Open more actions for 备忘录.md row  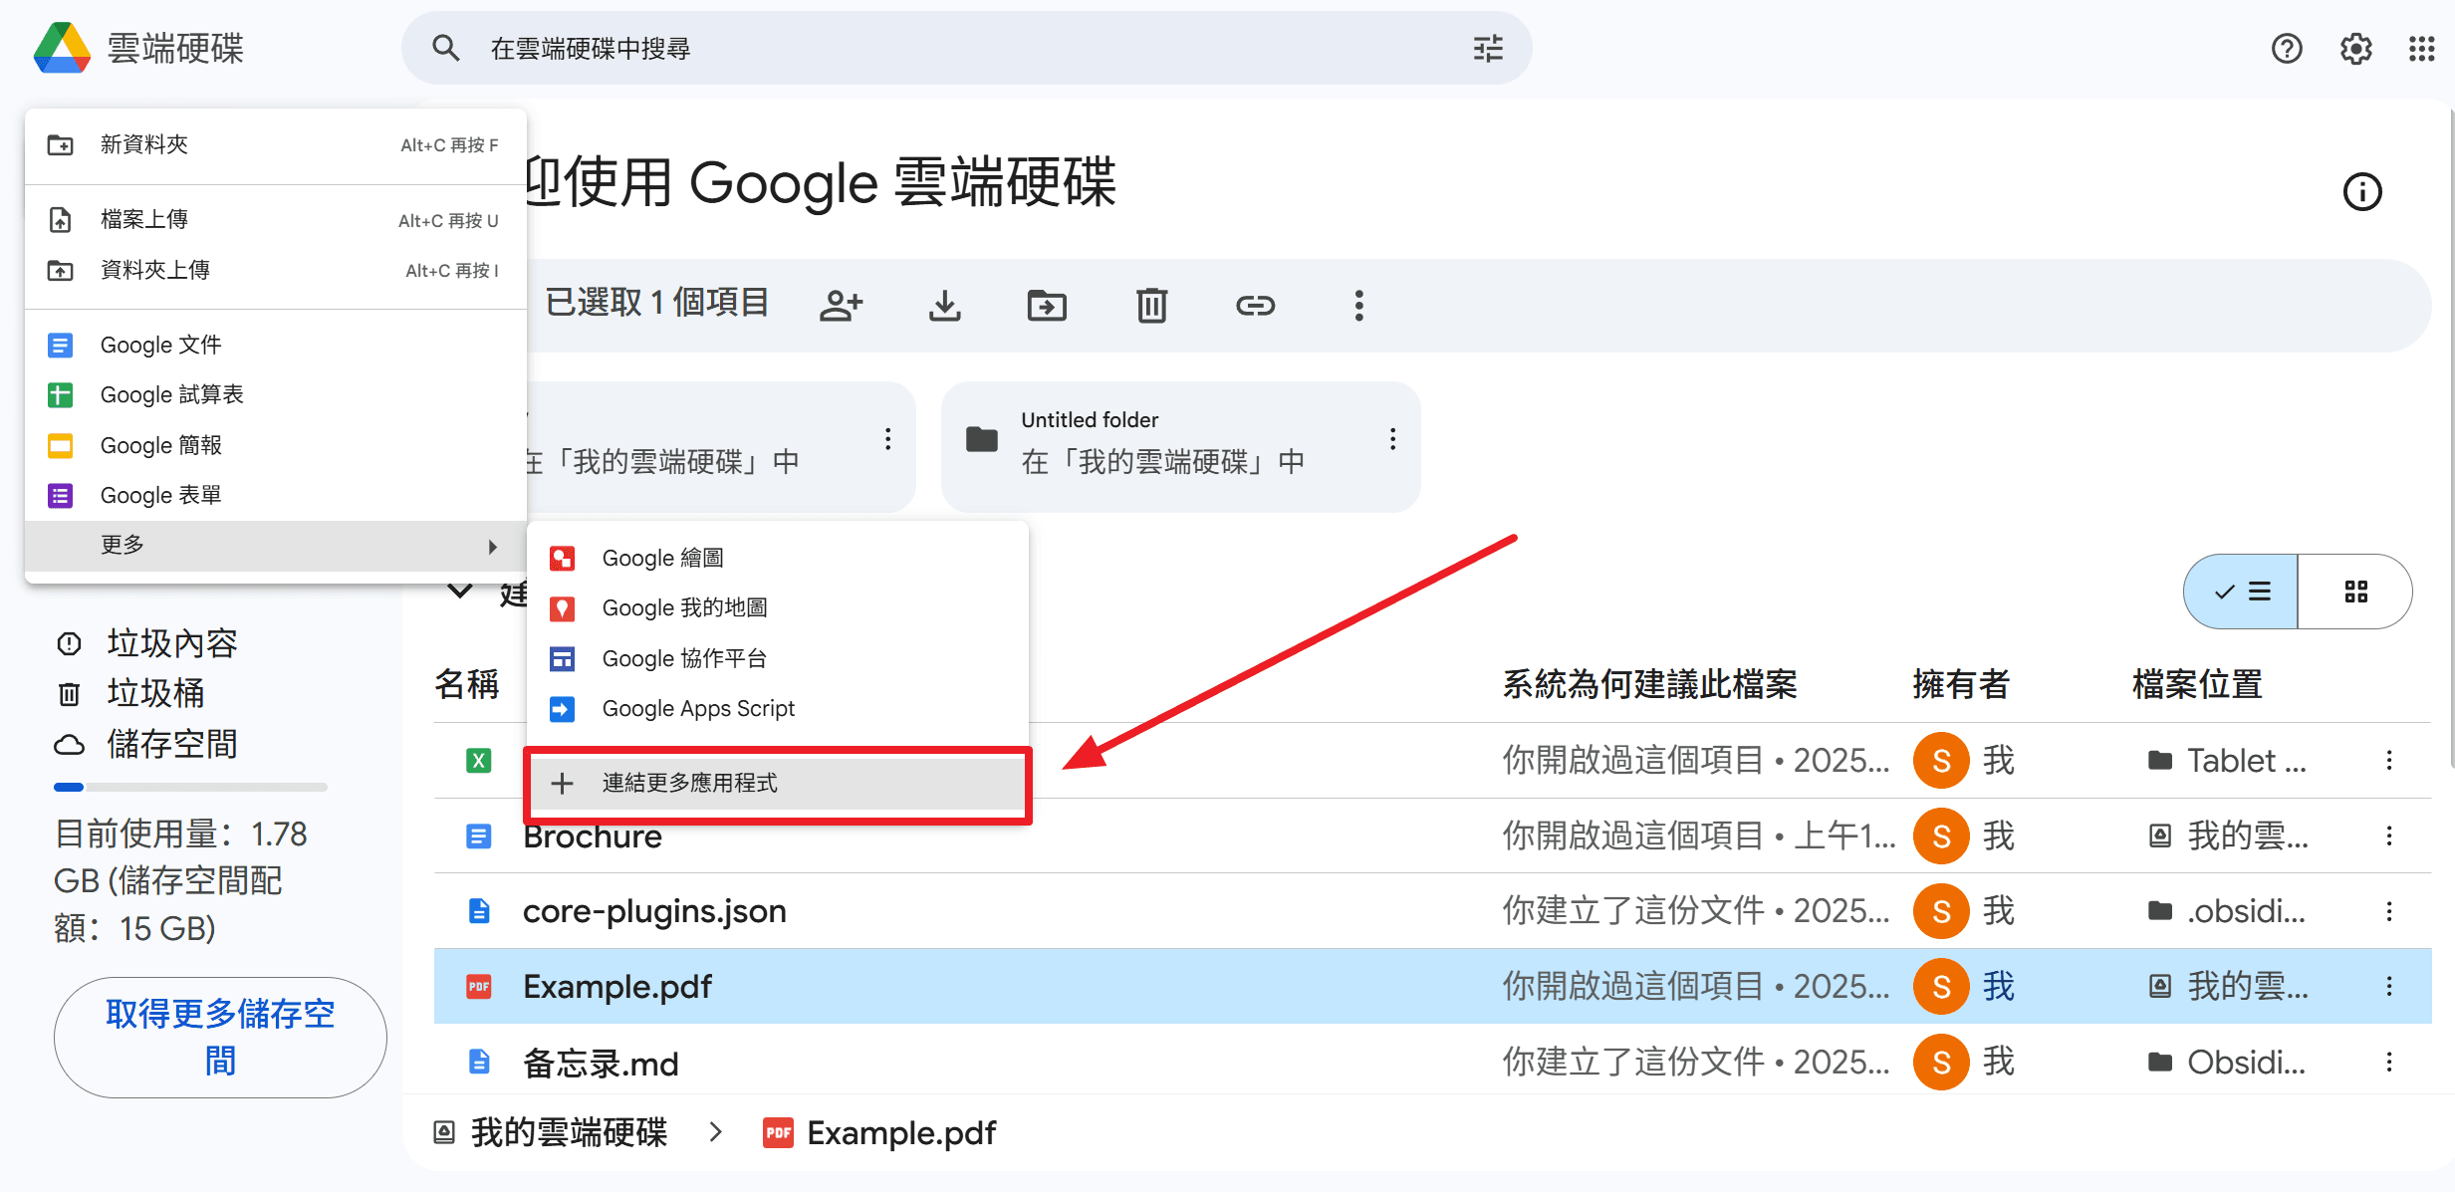click(x=2389, y=1062)
